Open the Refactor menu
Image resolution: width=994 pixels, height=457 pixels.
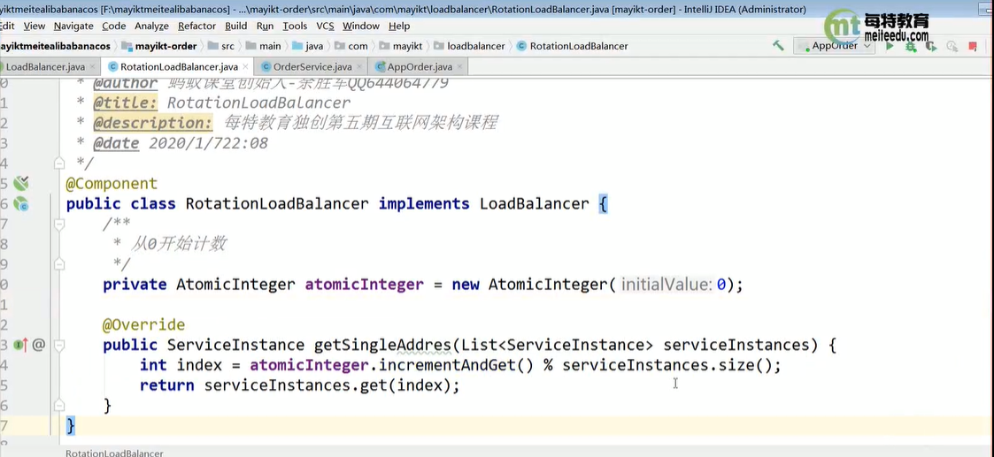197,26
